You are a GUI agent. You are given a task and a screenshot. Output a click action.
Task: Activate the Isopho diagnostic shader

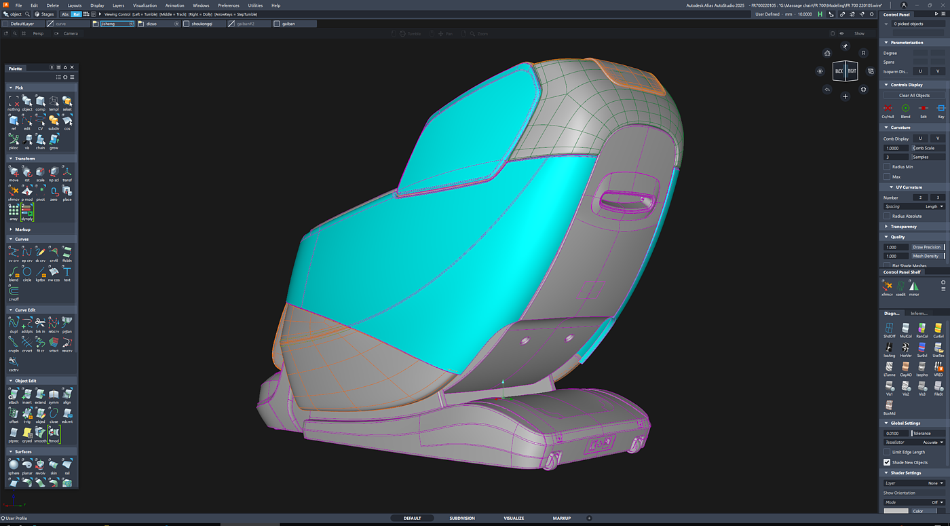[921, 367]
